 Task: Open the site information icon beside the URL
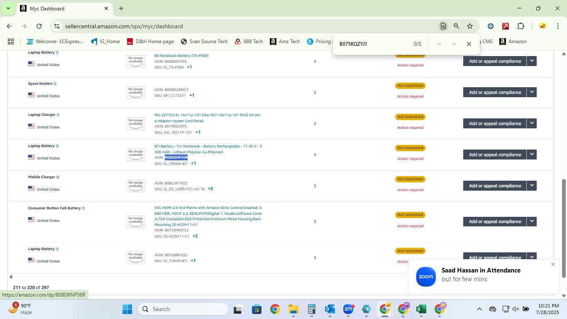(57, 26)
